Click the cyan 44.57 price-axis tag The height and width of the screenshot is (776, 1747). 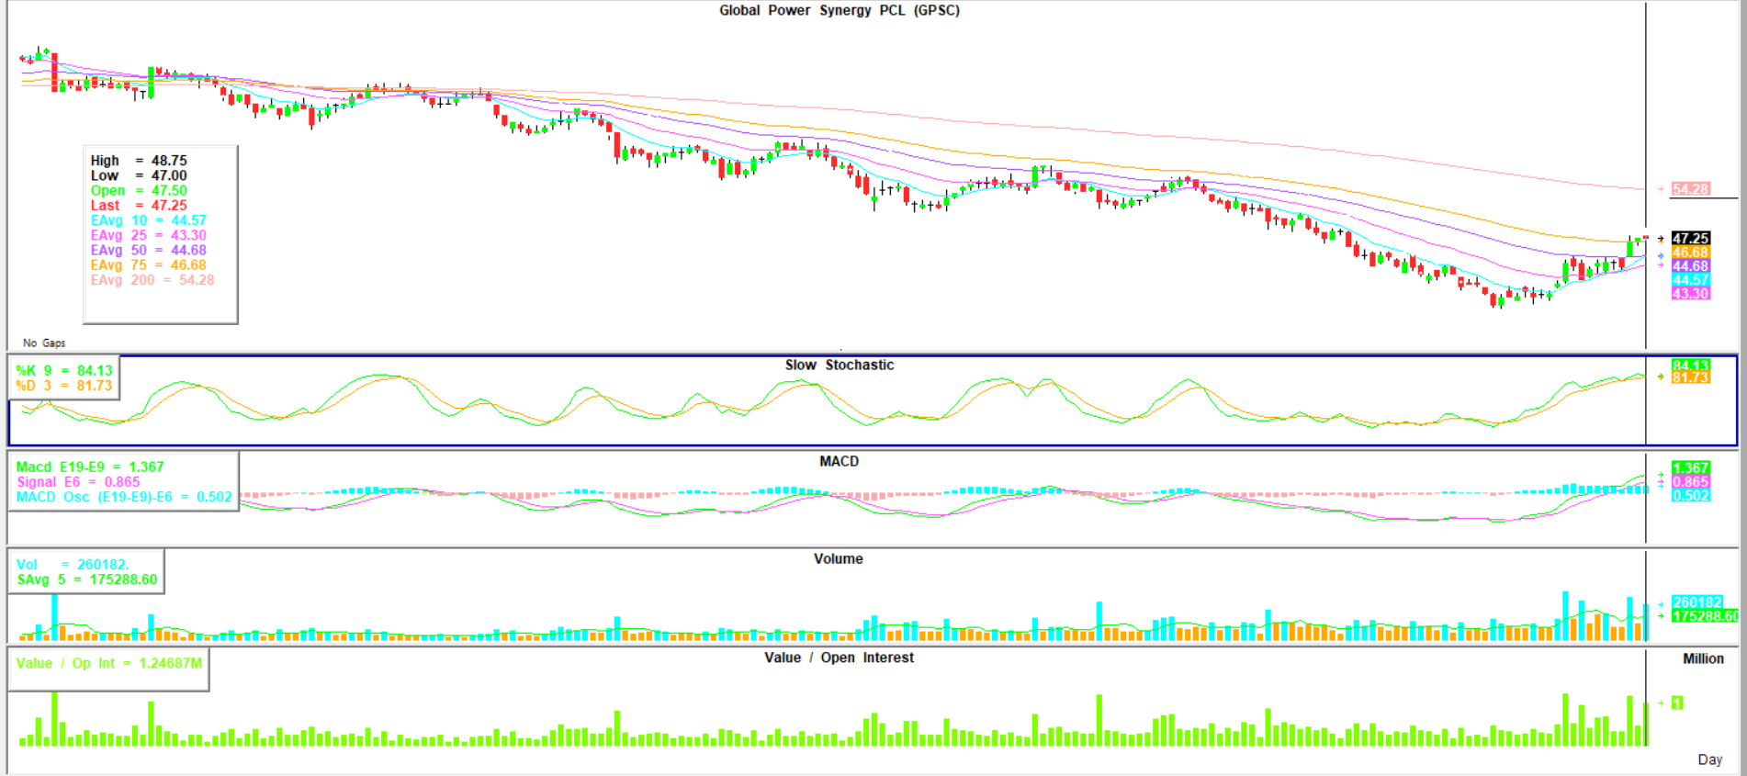[1690, 280]
